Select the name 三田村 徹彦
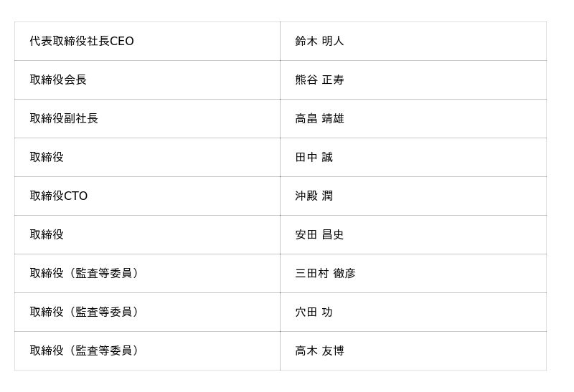Screen dimensions: 574x392 tap(325, 274)
